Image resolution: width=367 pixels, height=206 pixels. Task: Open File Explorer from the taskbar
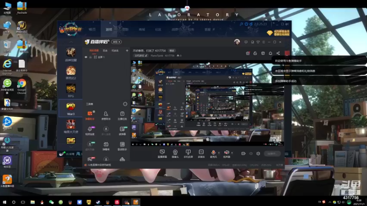(33, 202)
